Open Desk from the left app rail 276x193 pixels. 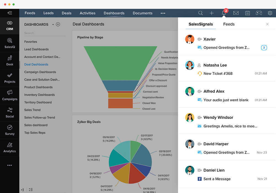coord(10,61)
